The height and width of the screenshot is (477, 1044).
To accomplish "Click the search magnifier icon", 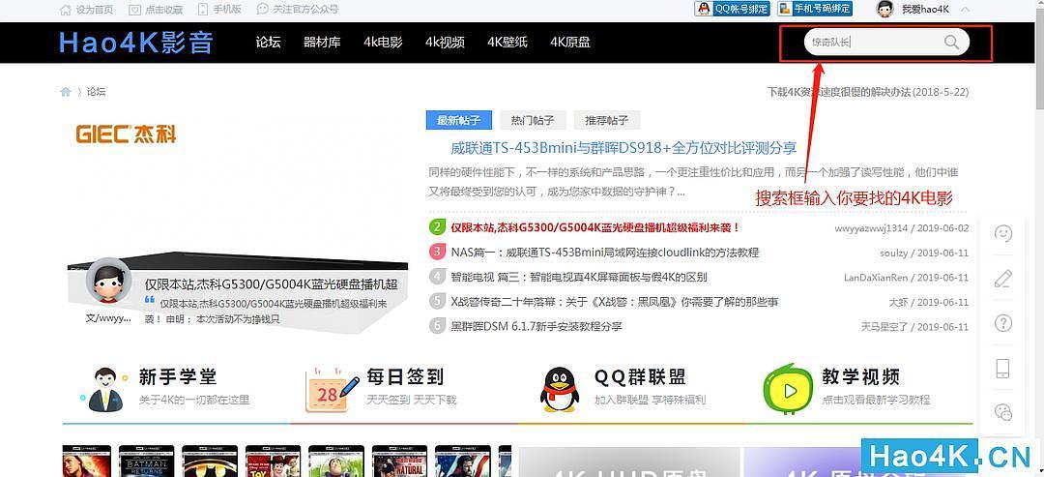I will coord(951,42).
